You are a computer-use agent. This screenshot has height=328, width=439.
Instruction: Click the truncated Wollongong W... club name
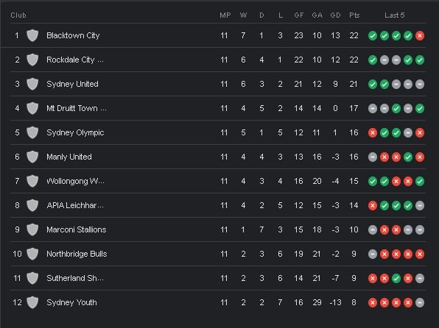coord(75,181)
